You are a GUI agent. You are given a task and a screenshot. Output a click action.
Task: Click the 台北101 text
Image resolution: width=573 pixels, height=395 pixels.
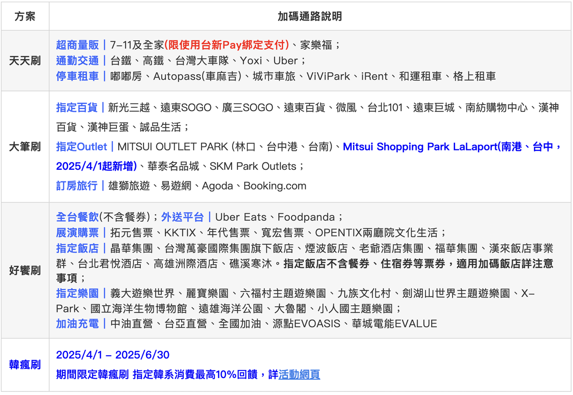[x=385, y=107]
